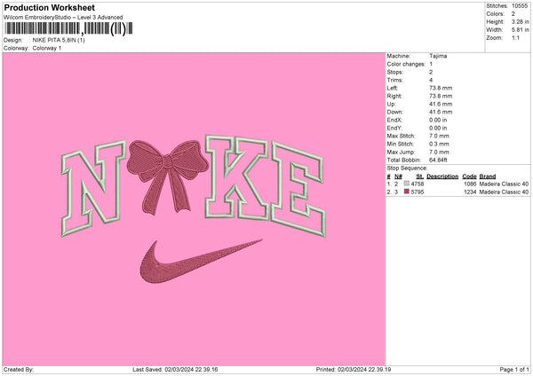Viewport: 533px width, 376px height.
Task: Click the thread number '5795'
Action: (x=418, y=192)
